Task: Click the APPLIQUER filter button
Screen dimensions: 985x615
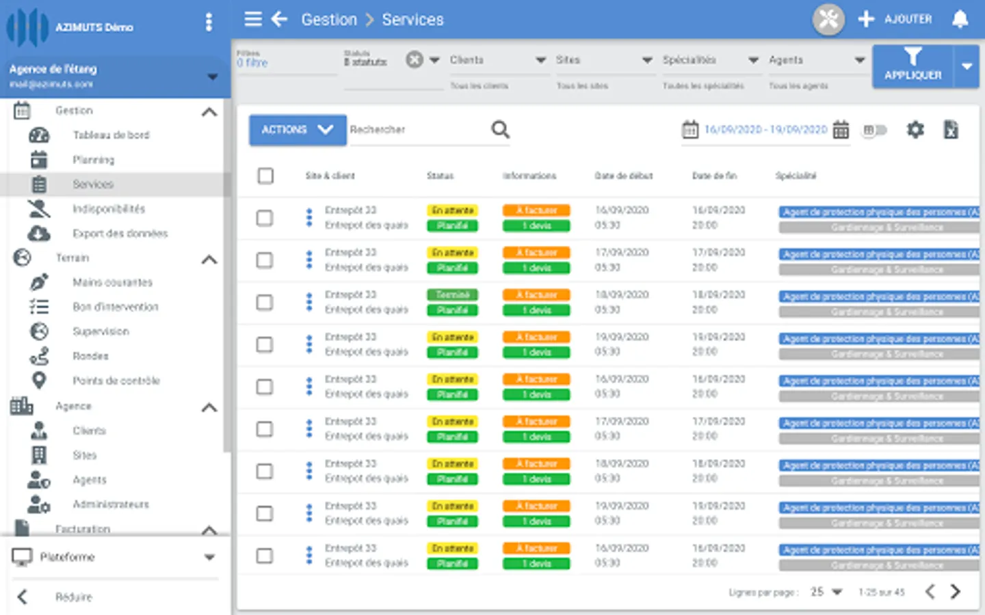Action: click(x=913, y=66)
